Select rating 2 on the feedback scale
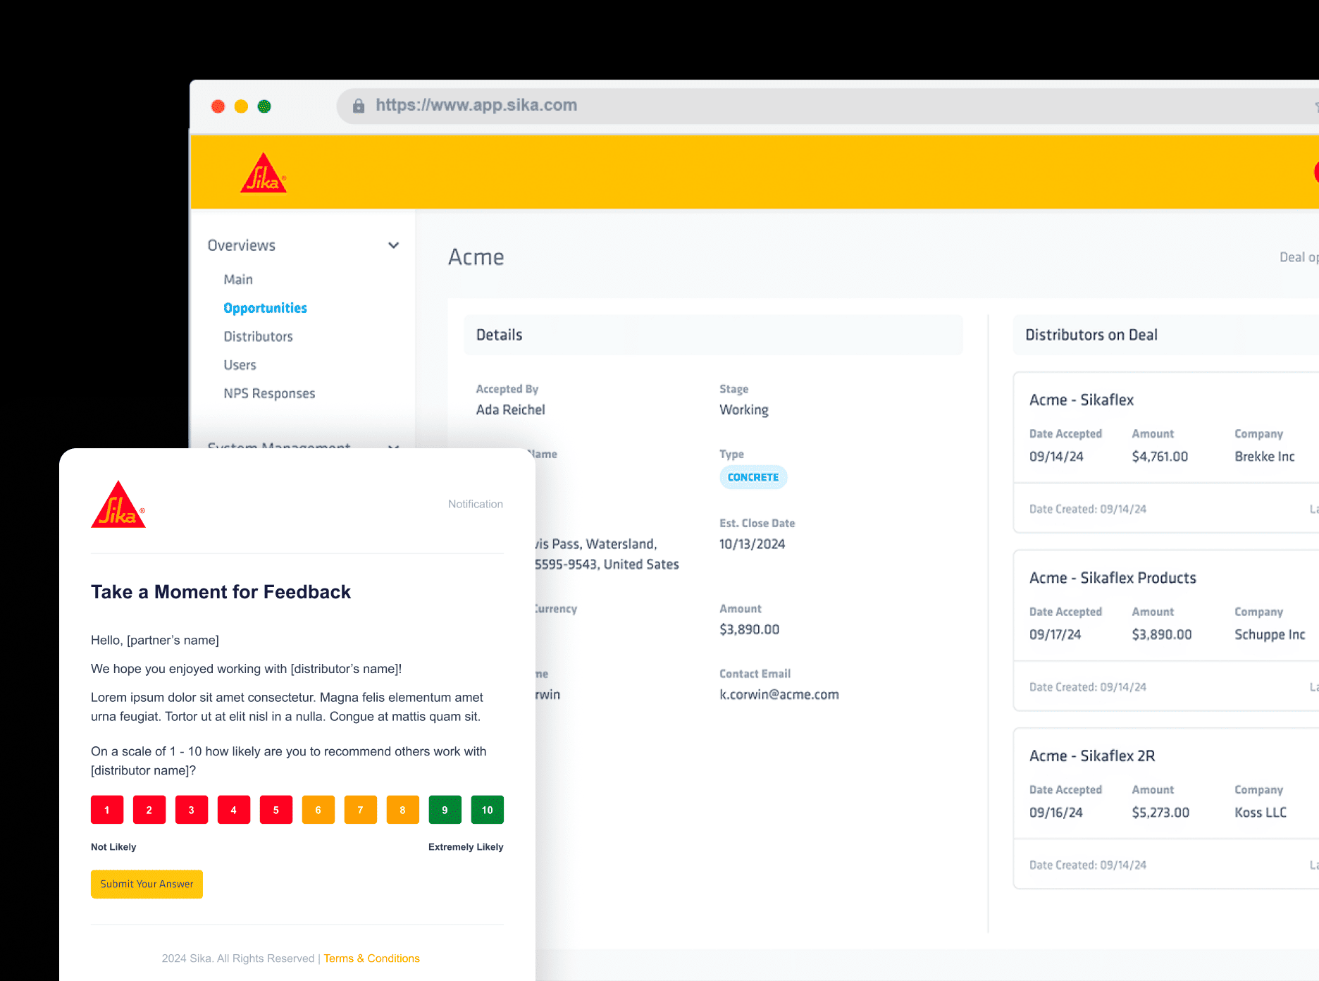The image size is (1319, 981). click(149, 810)
